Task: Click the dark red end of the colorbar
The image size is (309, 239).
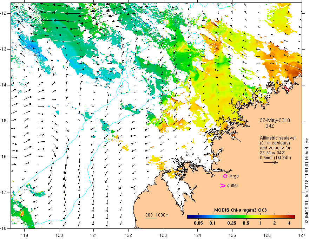Action: (292, 217)
